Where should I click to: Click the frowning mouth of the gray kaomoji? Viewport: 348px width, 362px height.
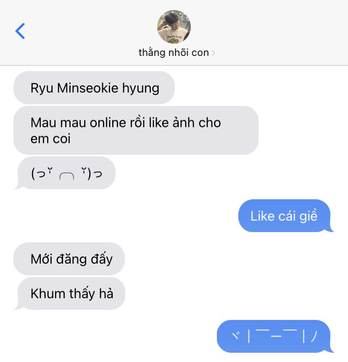coord(67,177)
